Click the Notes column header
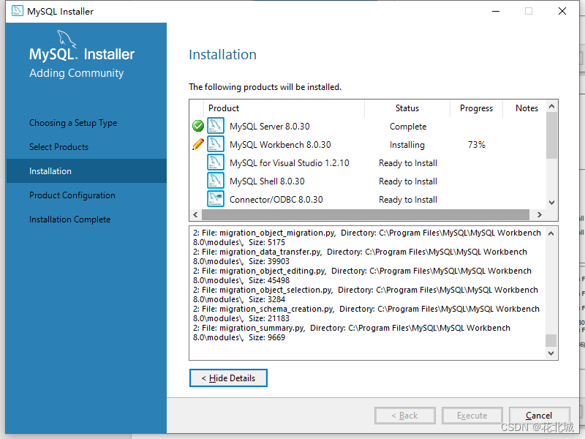This screenshot has width=585, height=439. pyautogui.click(x=526, y=108)
